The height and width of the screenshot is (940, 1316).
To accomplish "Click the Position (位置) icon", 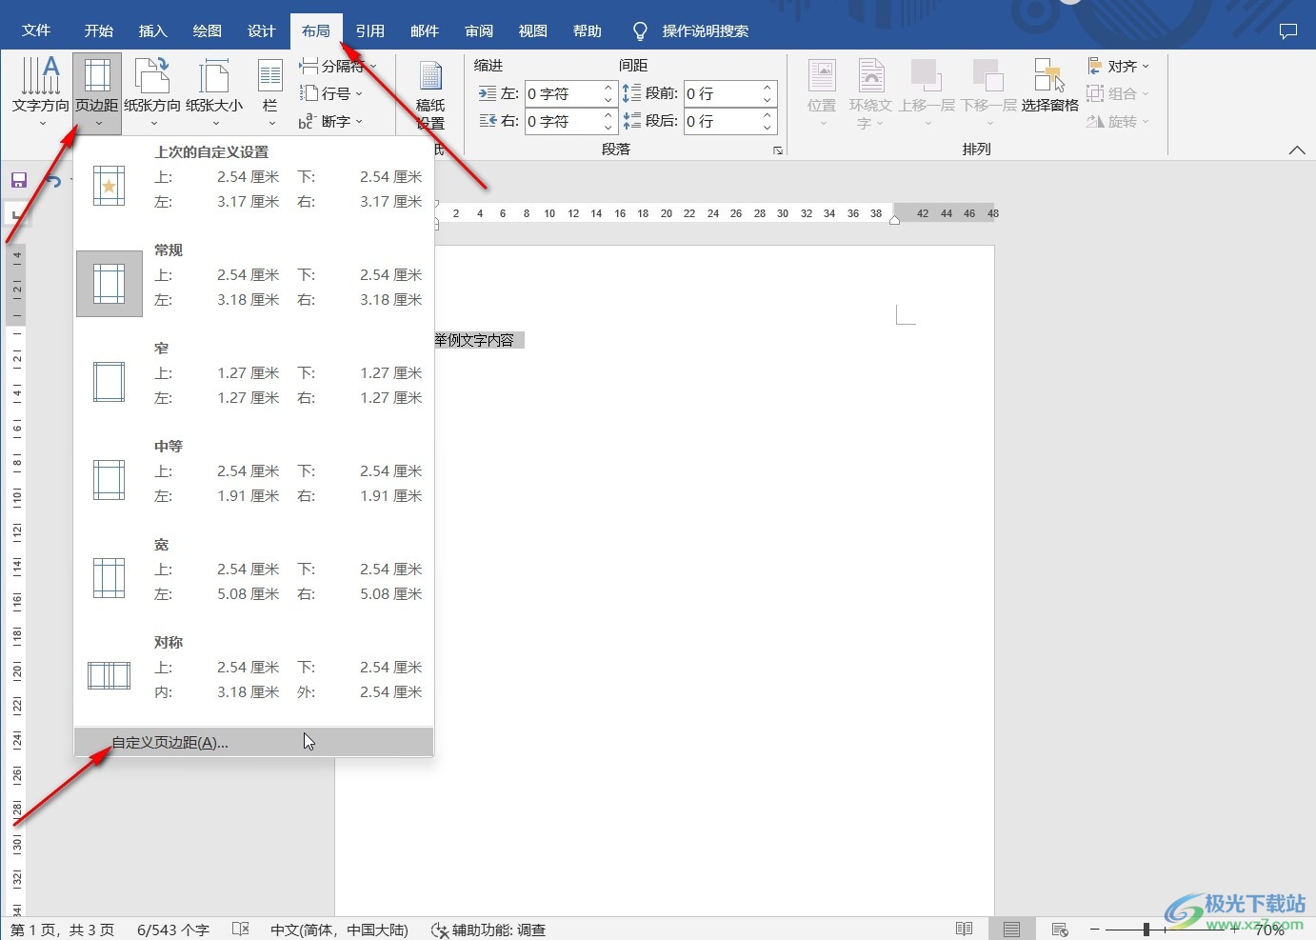I will (x=822, y=92).
